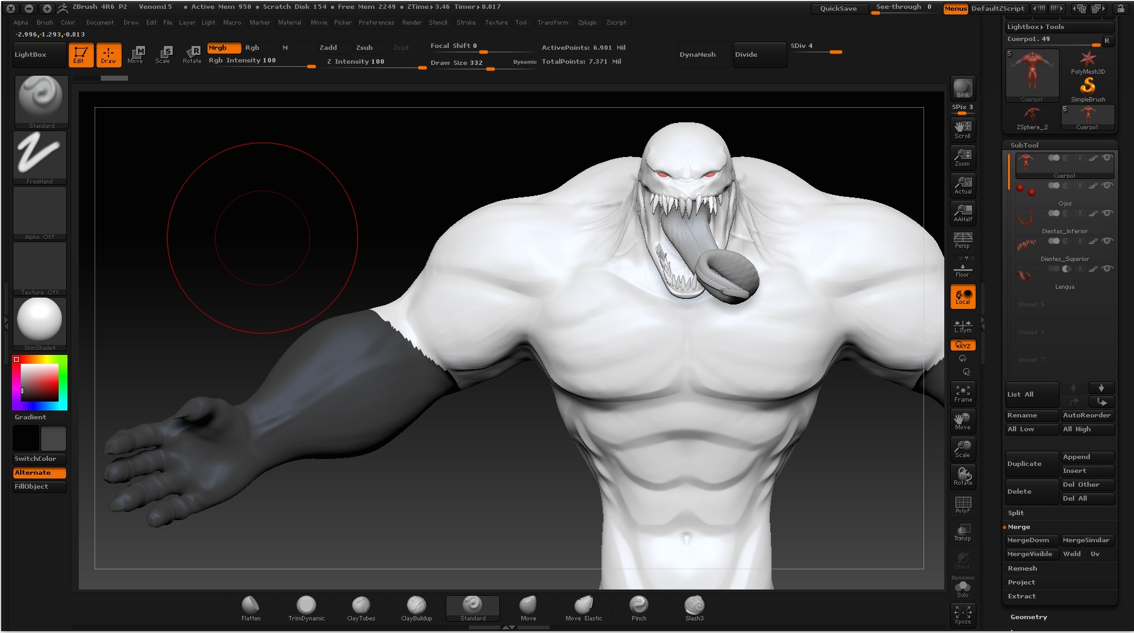Viewport: 1134px width, 633px height.
Task: Open the Alpha Off selector
Action: tap(40, 213)
